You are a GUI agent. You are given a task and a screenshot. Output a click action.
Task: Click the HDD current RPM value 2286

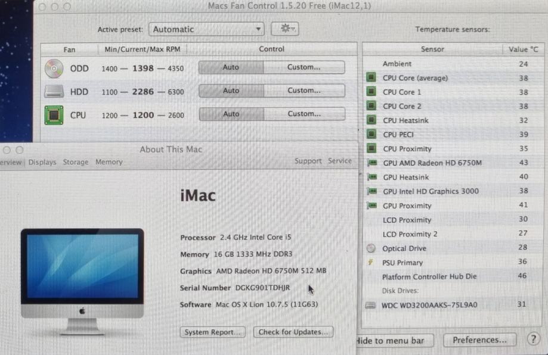pos(143,92)
